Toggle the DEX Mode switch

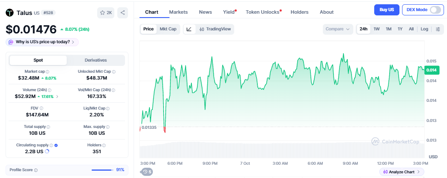[x=435, y=10]
